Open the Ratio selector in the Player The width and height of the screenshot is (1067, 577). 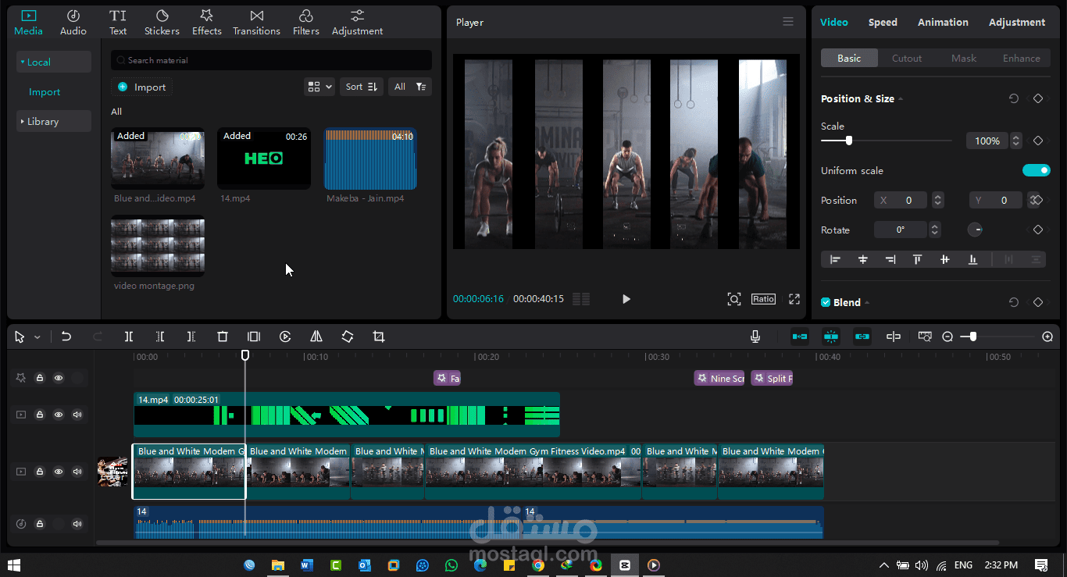[763, 299]
